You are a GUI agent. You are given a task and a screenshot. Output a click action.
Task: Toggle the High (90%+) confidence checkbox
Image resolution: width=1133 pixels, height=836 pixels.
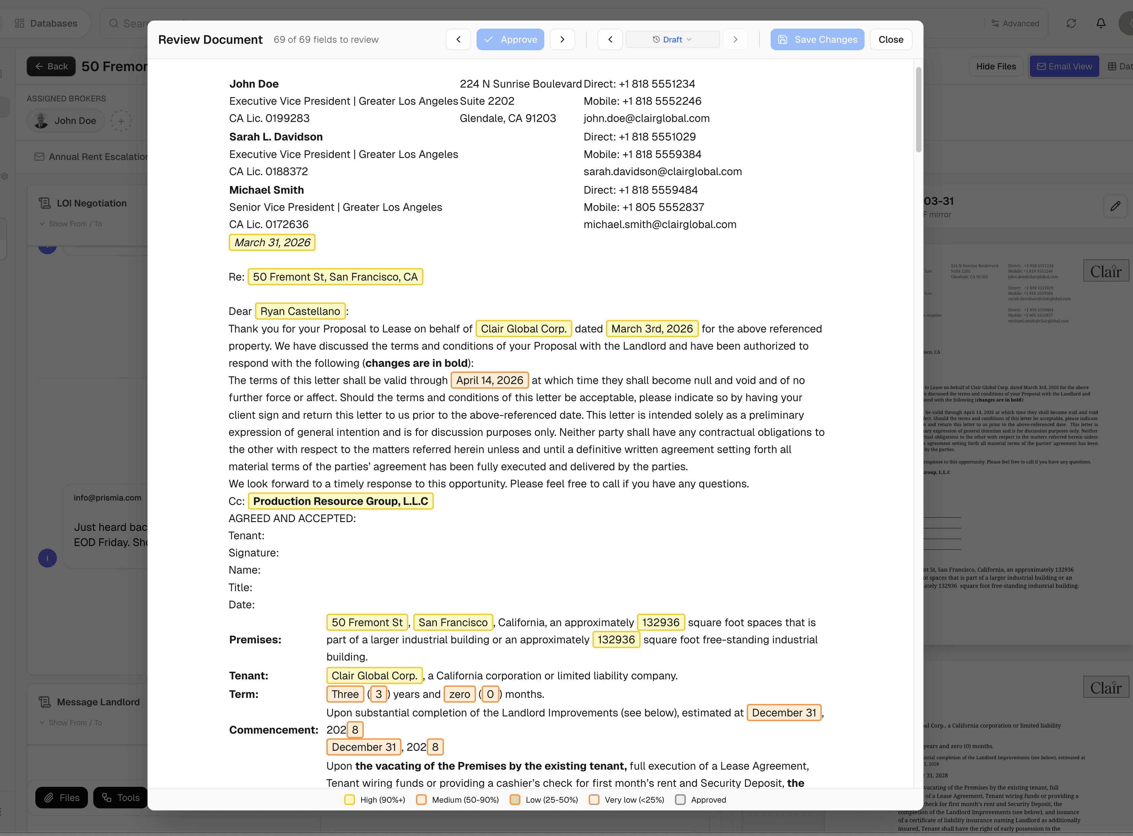(x=350, y=800)
